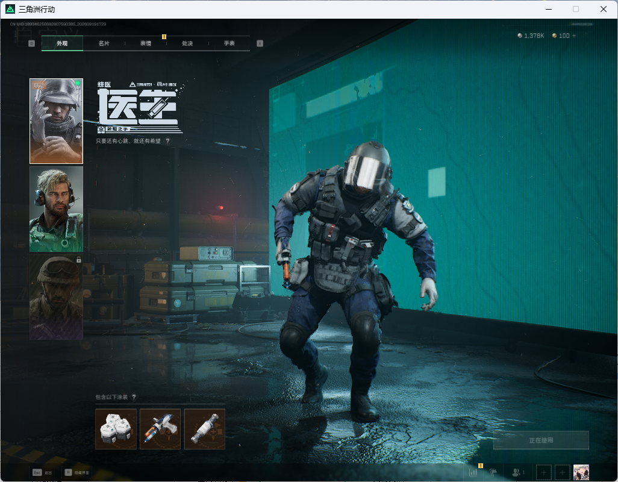Screen dimensions: 618x482
Task: Open the 表情 tab
Action: (146, 43)
